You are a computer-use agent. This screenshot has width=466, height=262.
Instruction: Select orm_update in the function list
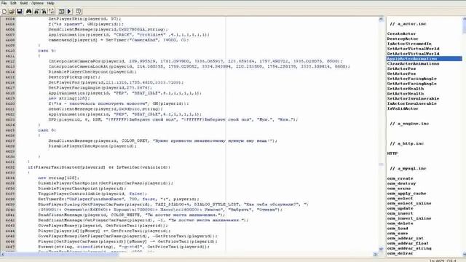(x=400, y=209)
